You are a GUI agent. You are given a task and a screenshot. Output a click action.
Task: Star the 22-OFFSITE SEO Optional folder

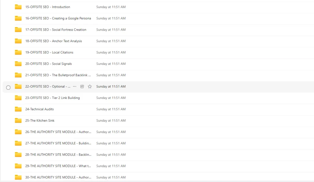[x=90, y=87]
